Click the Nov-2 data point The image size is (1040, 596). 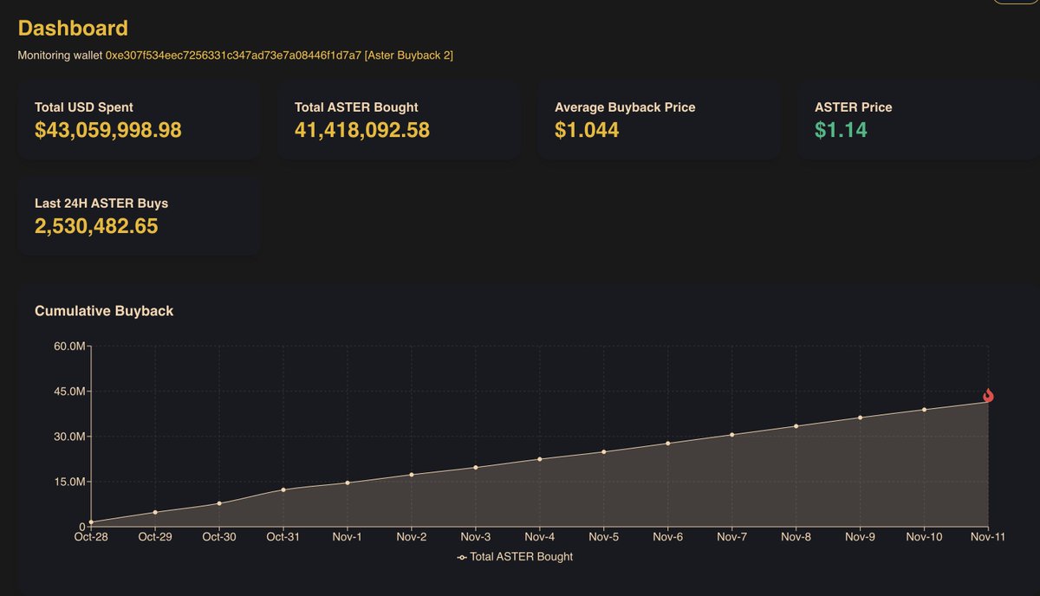412,475
